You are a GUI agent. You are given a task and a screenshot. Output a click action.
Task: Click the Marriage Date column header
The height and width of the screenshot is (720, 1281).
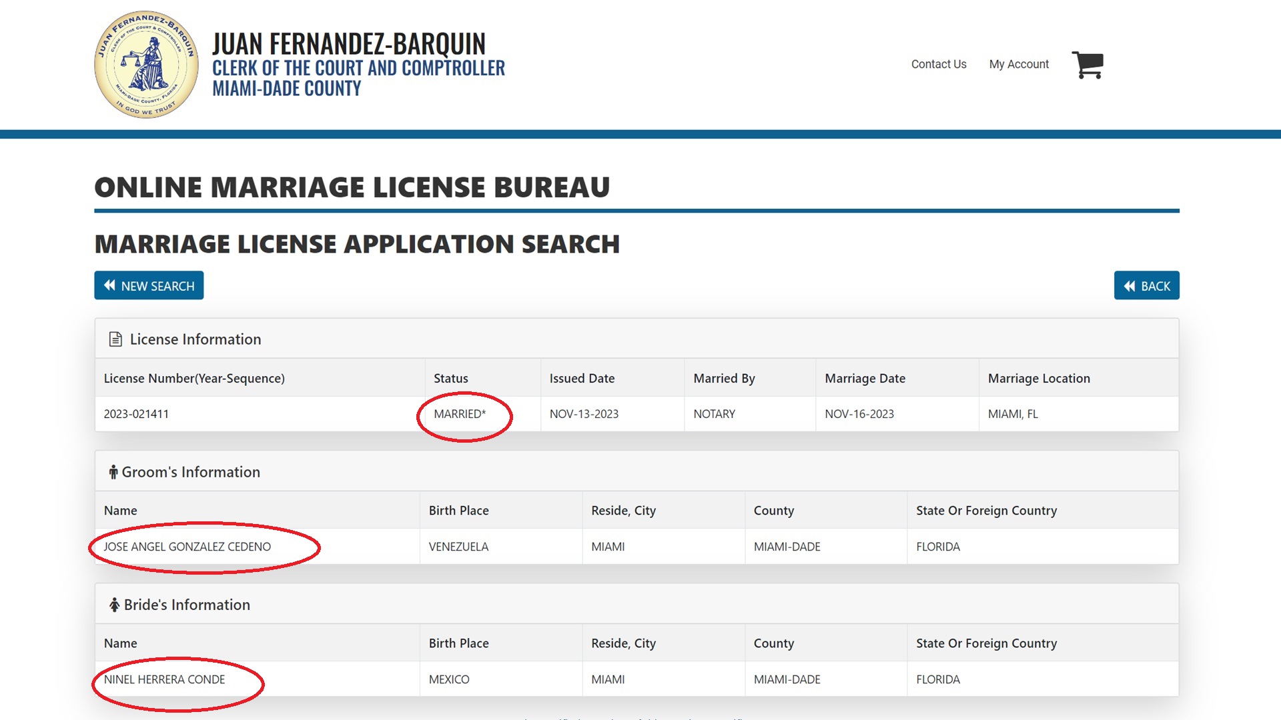865,378
